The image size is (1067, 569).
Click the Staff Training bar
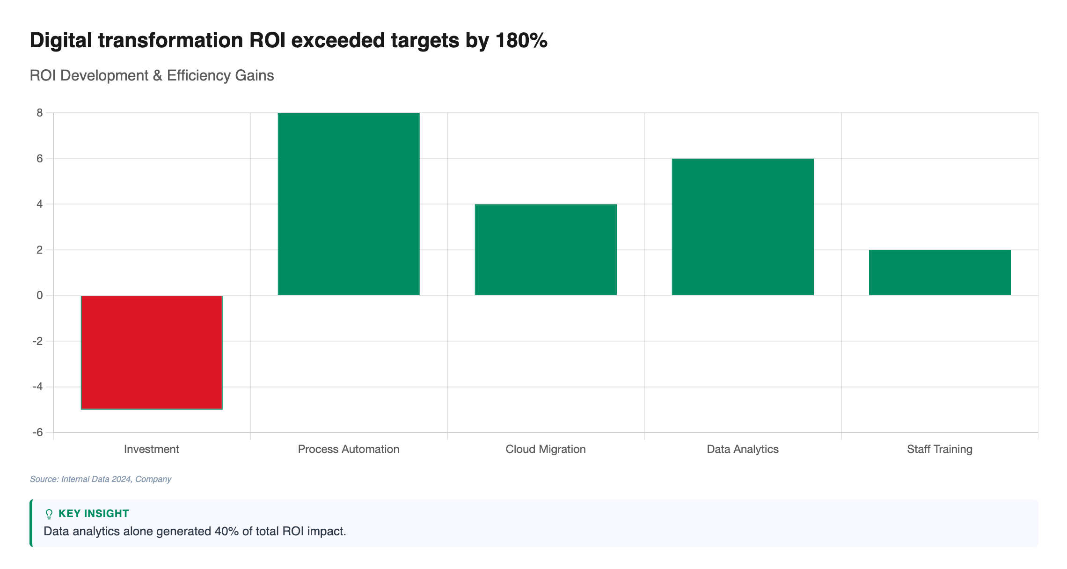pyautogui.click(x=940, y=272)
